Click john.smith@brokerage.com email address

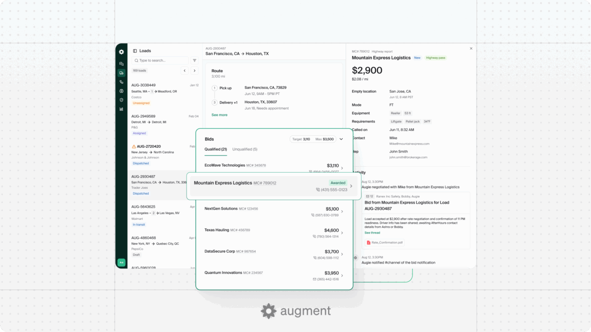[408, 157]
